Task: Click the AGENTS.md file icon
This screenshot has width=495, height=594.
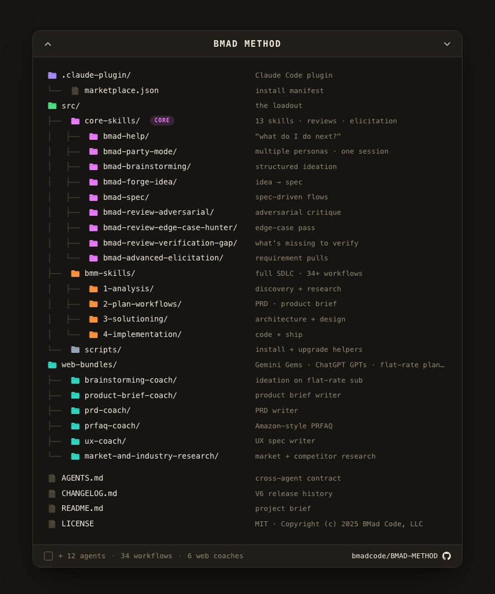Action: 52,478
